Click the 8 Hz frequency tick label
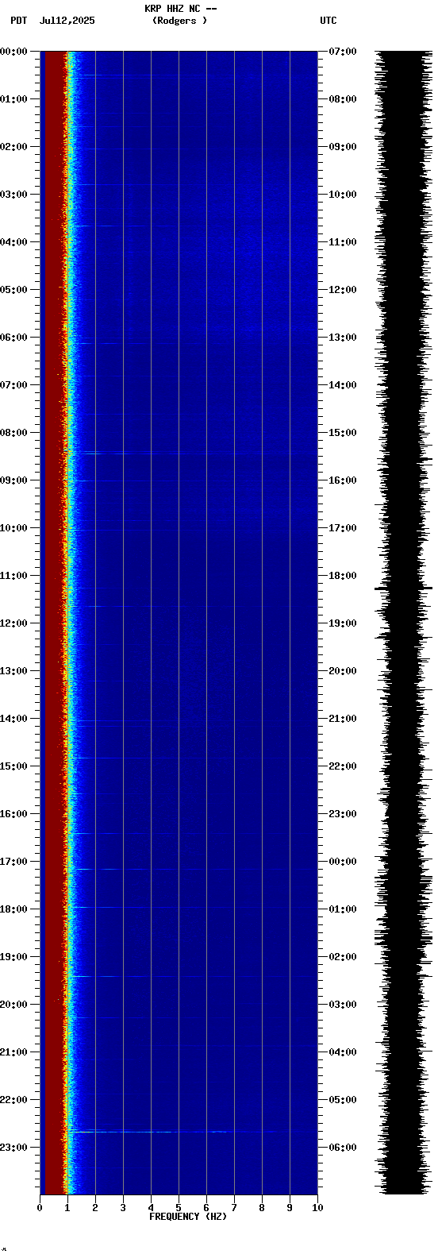The width and height of the screenshot is (438, 1258). click(262, 1208)
